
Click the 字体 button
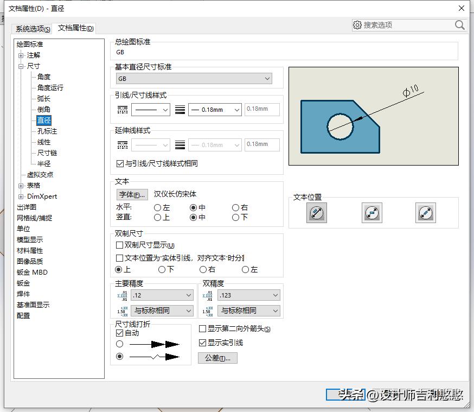pyautogui.click(x=131, y=194)
